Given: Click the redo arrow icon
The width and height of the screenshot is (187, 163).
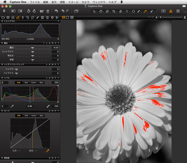Looking at the screenshot, I should click(x=67, y=11).
